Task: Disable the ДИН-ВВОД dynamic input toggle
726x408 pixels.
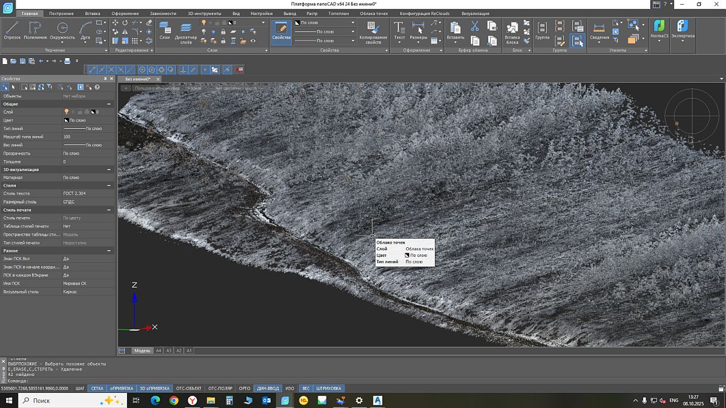Action: 267,388
